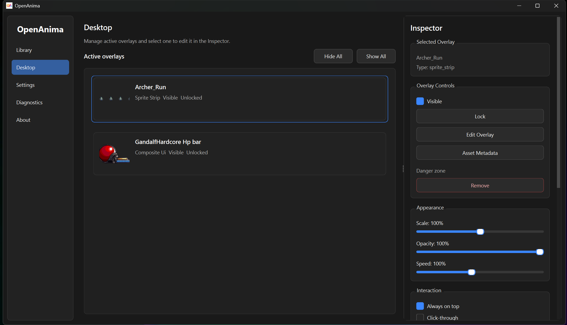This screenshot has width=567, height=325.
Task: Click the 'Scale: 100%' label
Action: (430, 223)
